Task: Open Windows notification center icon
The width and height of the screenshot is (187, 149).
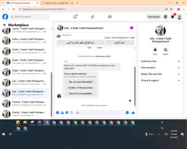Action: coord(183,134)
